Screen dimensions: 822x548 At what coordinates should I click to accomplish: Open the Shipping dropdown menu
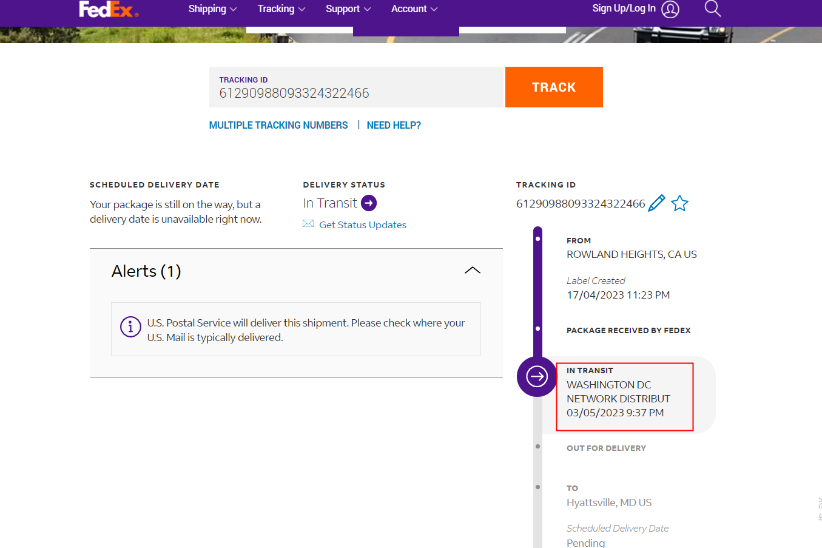[x=212, y=9]
